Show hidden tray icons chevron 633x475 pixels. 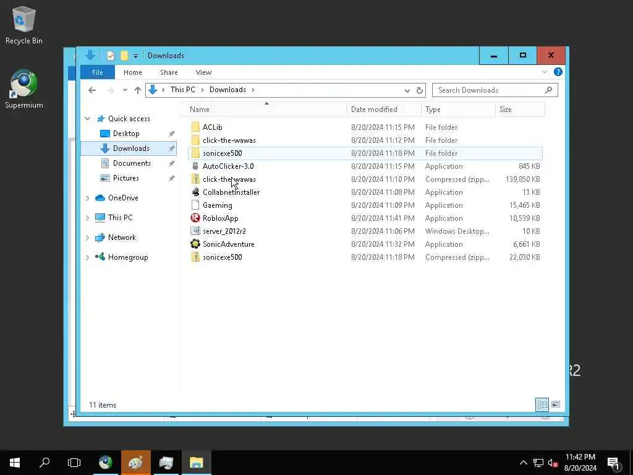point(523,463)
